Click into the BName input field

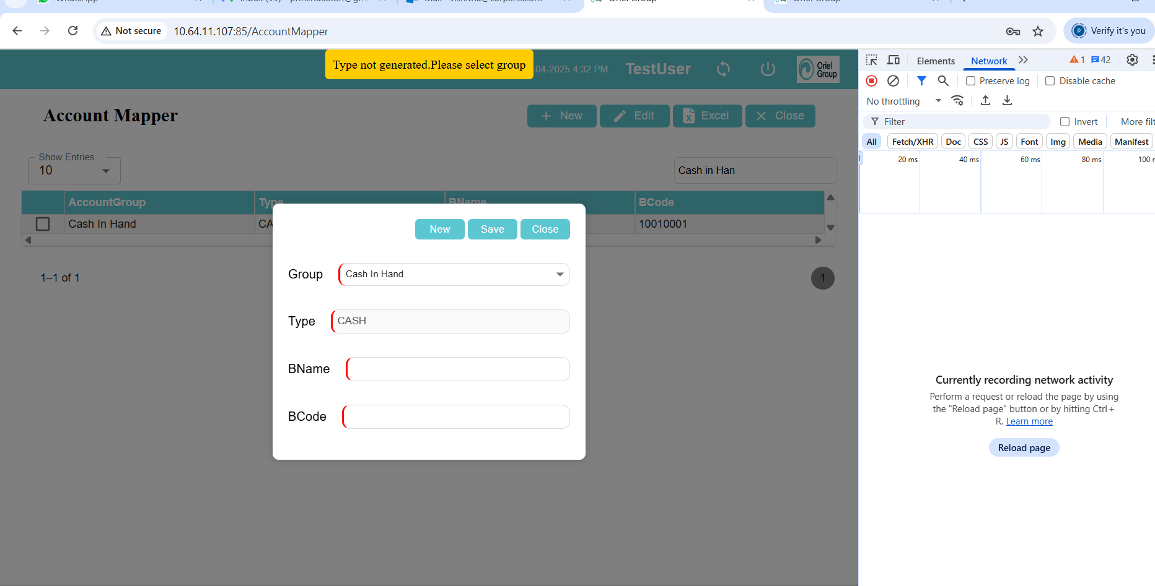pyautogui.click(x=458, y=369)
